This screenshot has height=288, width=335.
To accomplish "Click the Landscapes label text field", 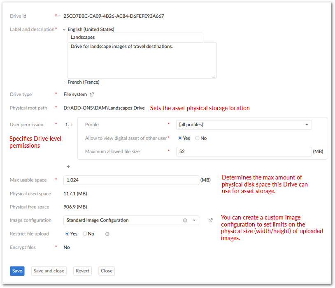I will click(135, 37).
